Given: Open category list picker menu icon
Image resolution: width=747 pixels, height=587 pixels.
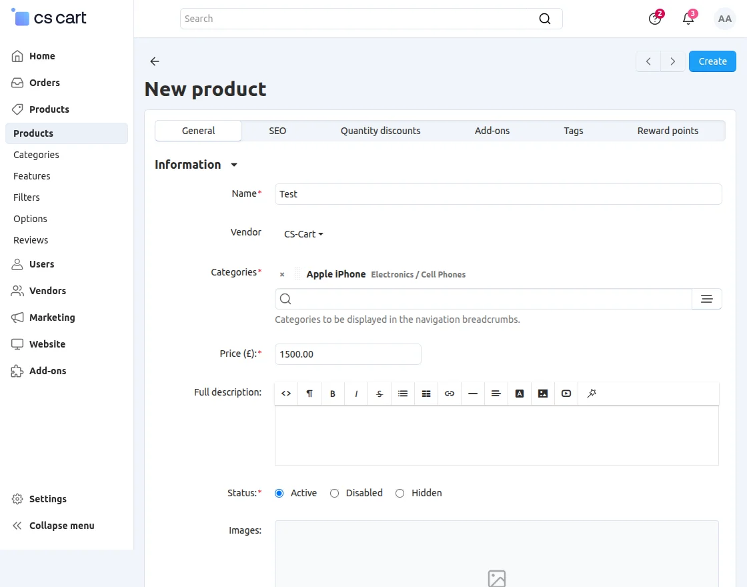Looking at the screenshot, I should 706,299.
